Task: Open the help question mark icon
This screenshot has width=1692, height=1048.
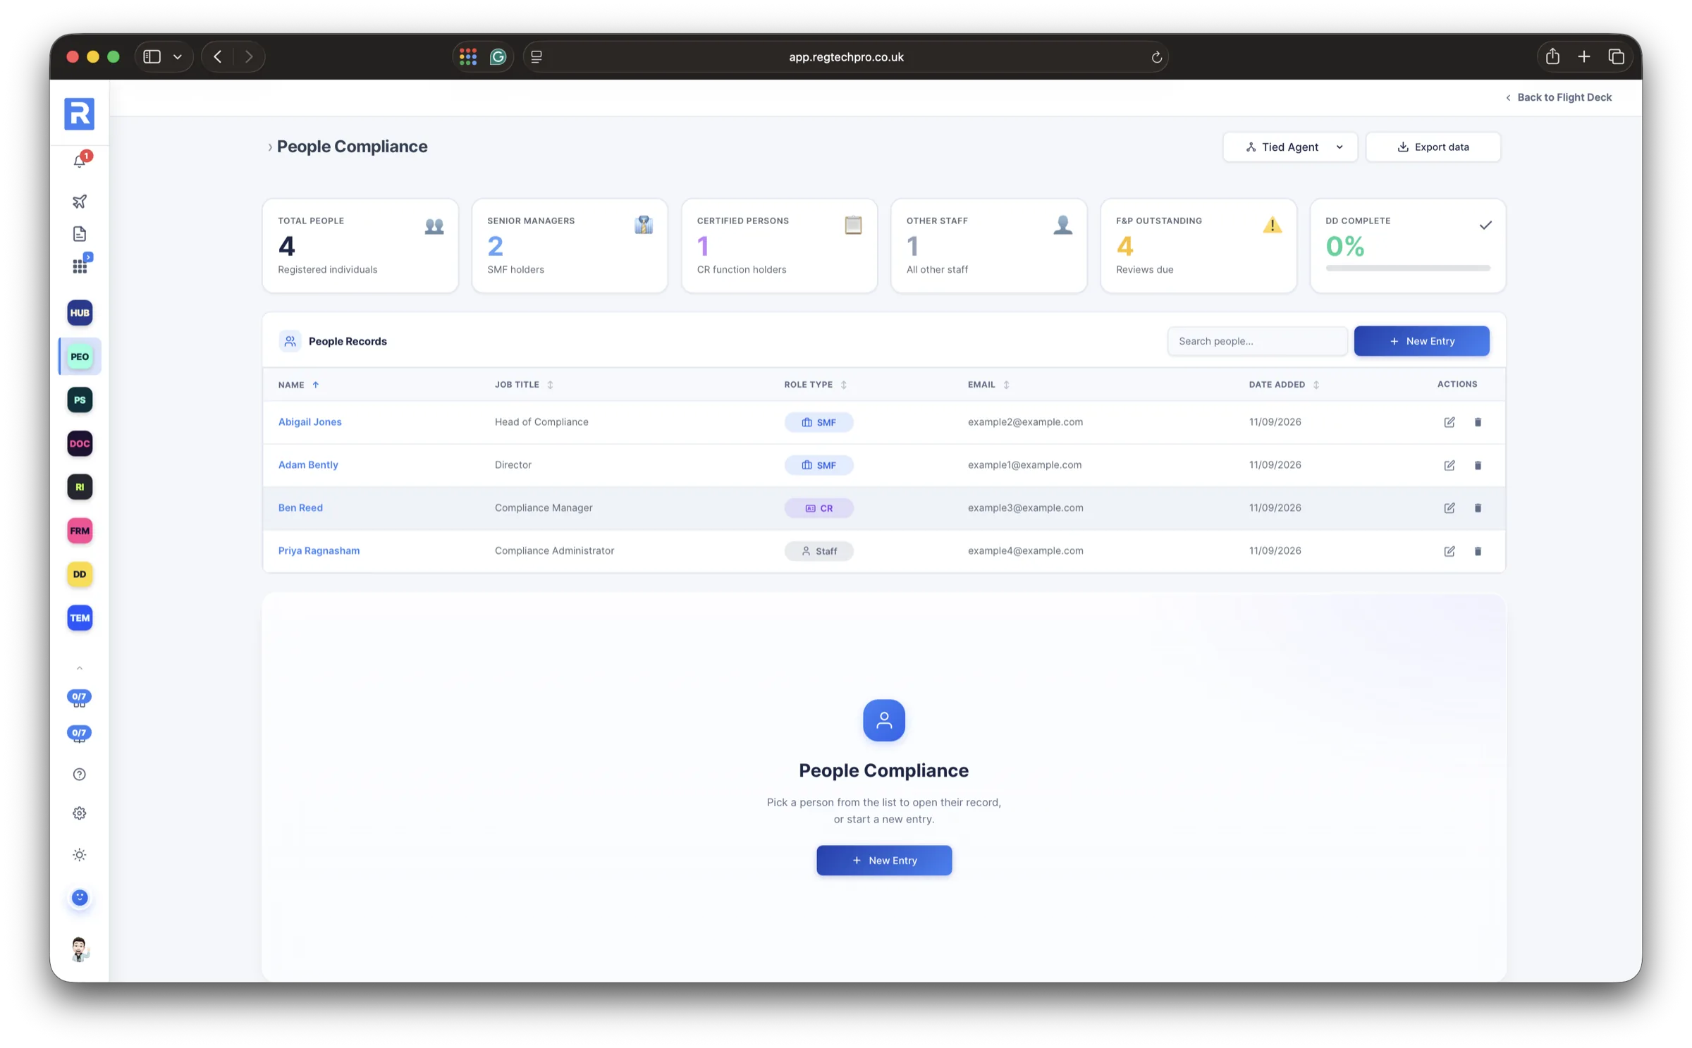Action: coord(80,775)
